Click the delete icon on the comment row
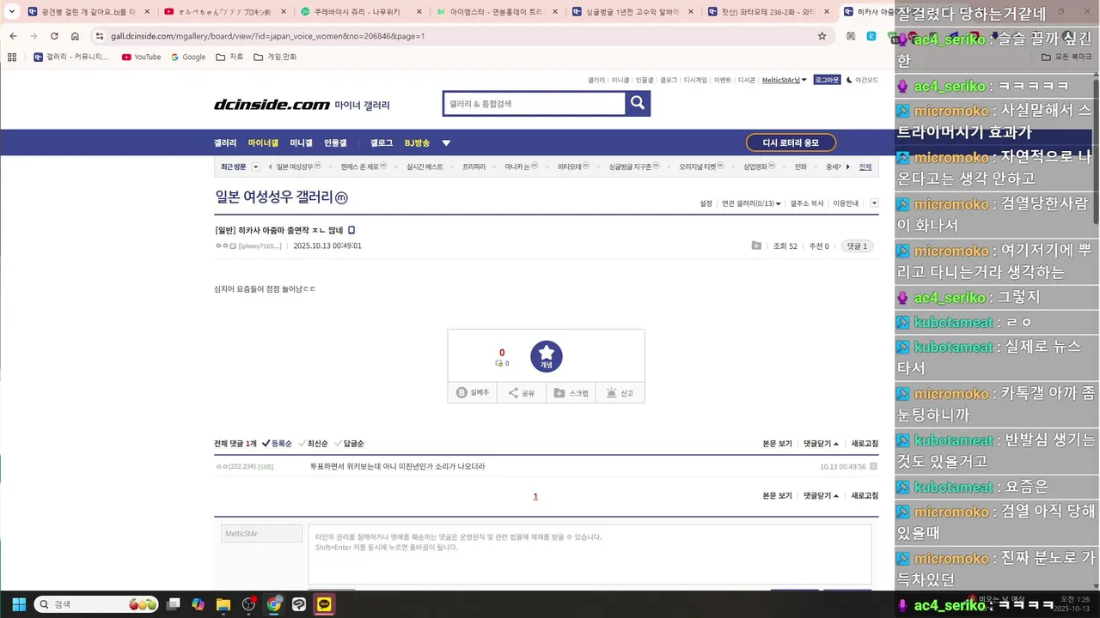This screenshot has width=1100, height=618. coord(873,466)
